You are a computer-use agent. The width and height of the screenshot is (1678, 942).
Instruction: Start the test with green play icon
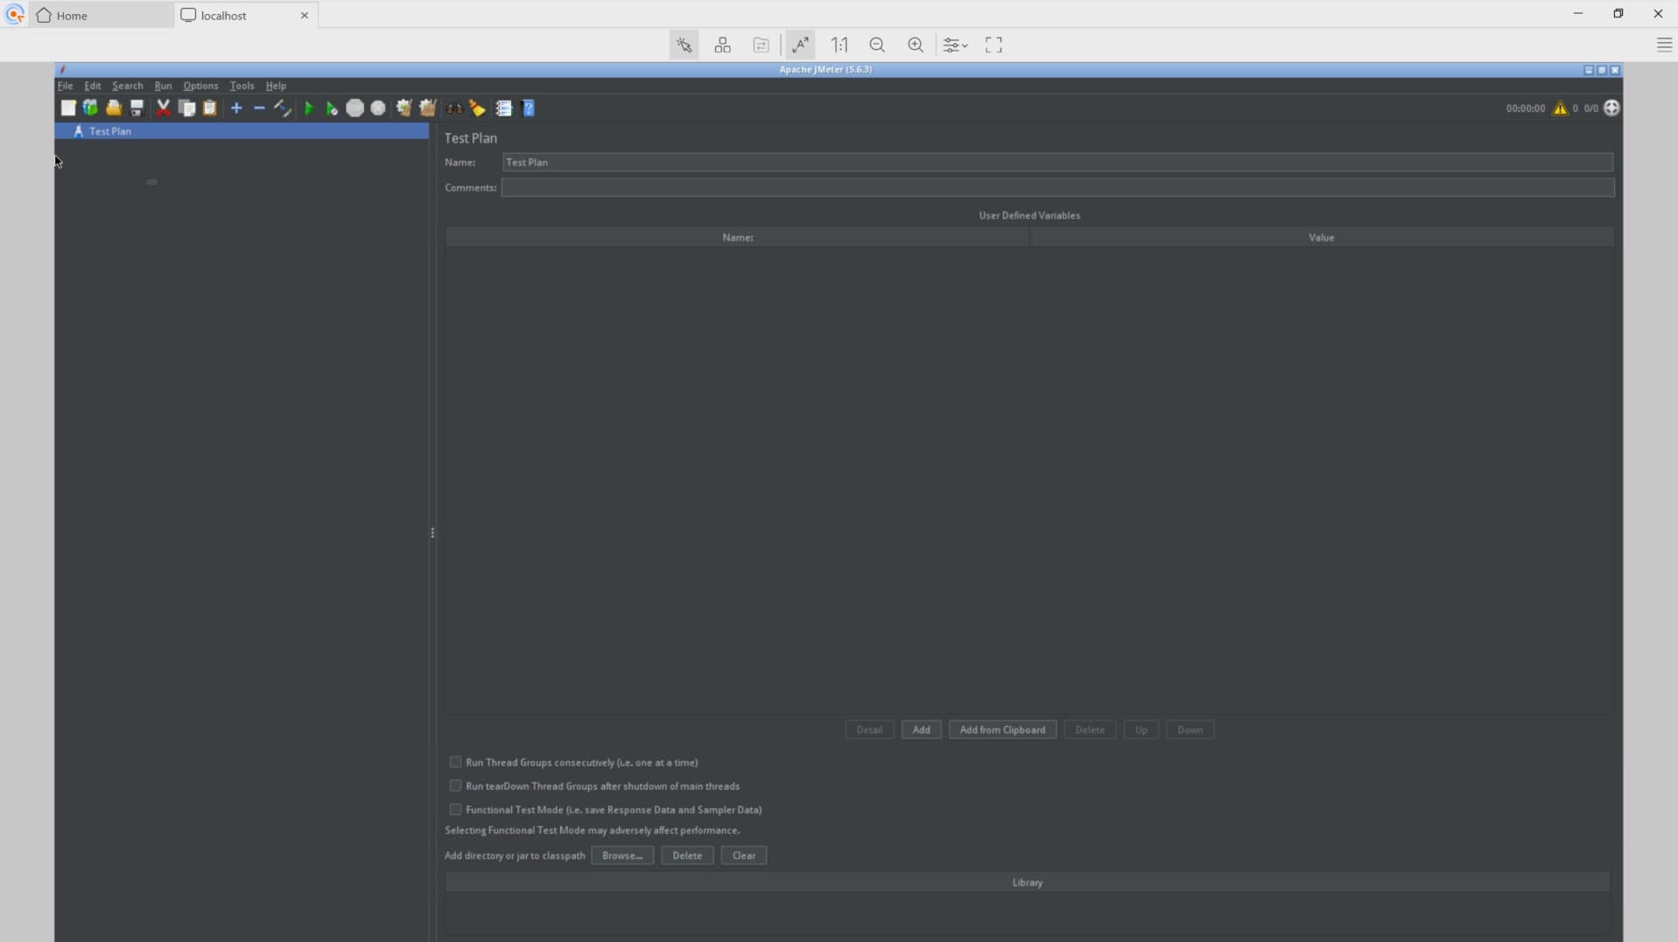[x=308, y=108]
